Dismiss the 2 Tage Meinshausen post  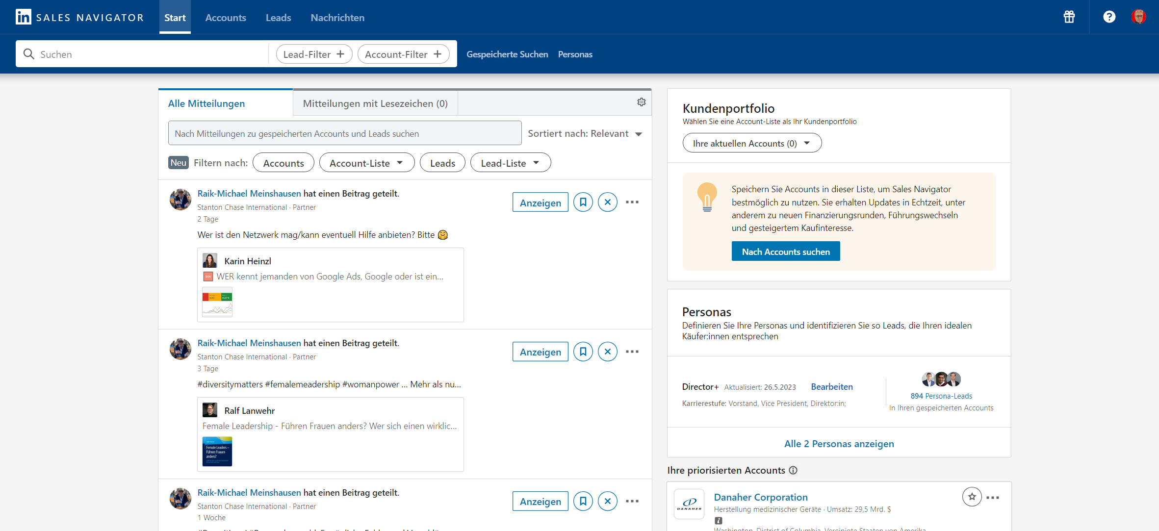pyautogui.click(x=608, y=202)
